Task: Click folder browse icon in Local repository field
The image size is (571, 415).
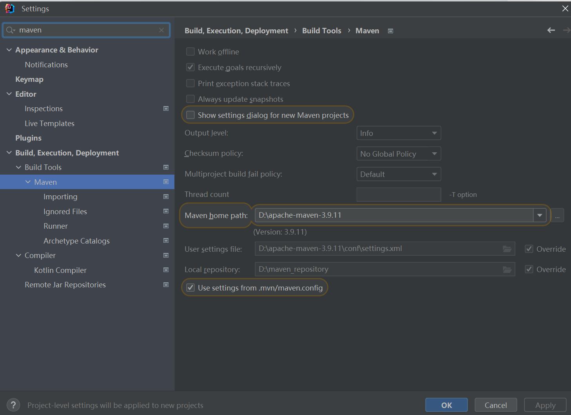Action: pos(507,269)
